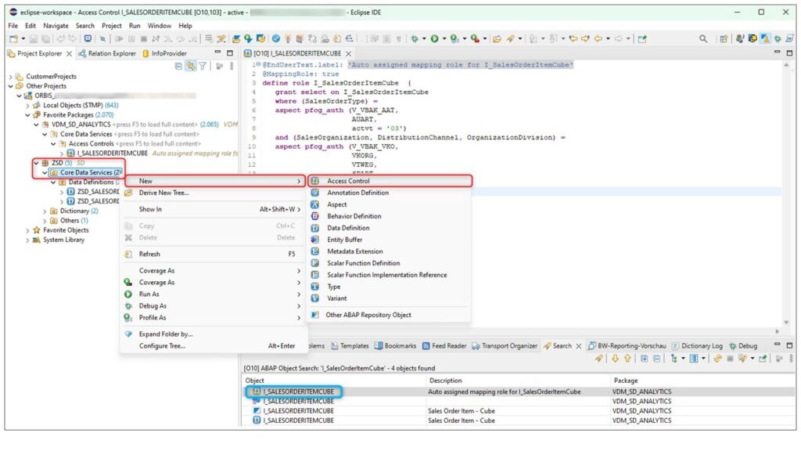This screenshot has width=801, height=451.
Task: Click the green Run button in the toolbar
Action: click(435, 39)
